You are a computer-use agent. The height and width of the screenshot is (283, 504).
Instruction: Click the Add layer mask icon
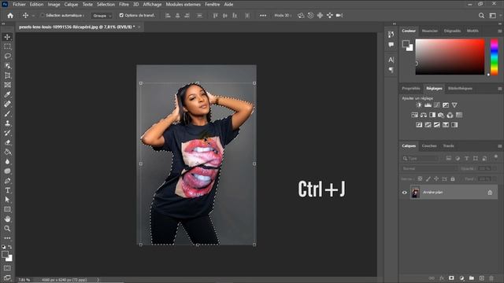point(451,277)
